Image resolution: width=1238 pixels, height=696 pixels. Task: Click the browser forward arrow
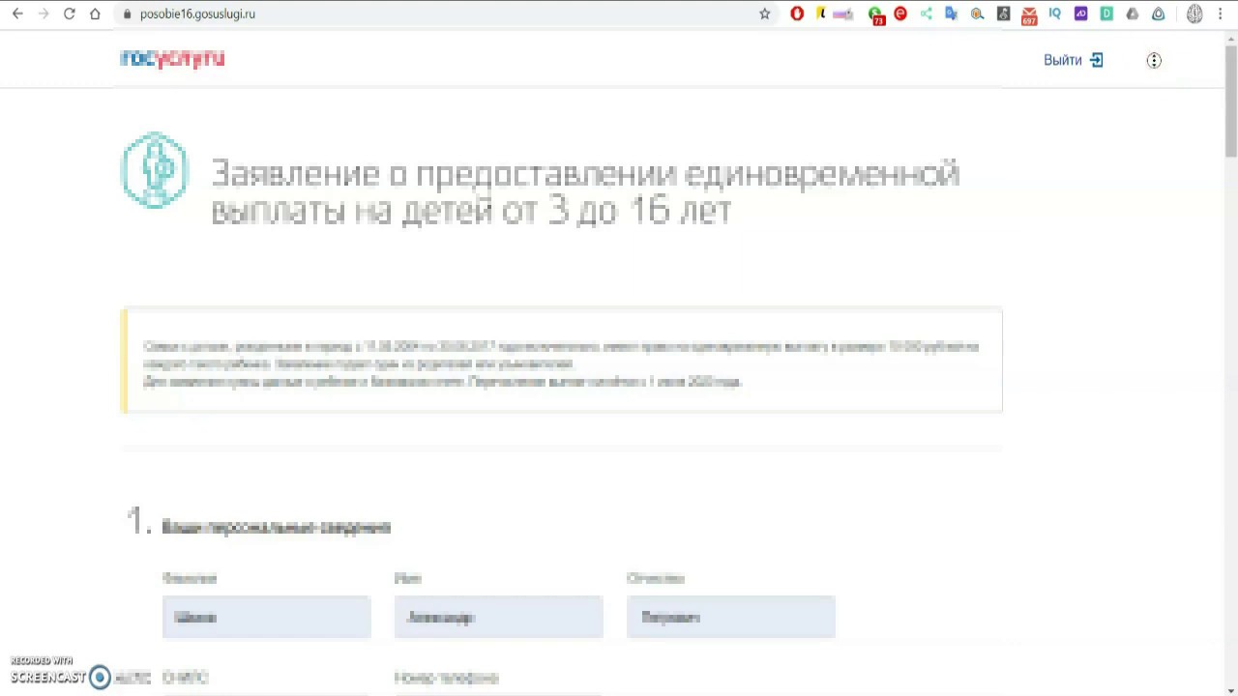point(44,14)
